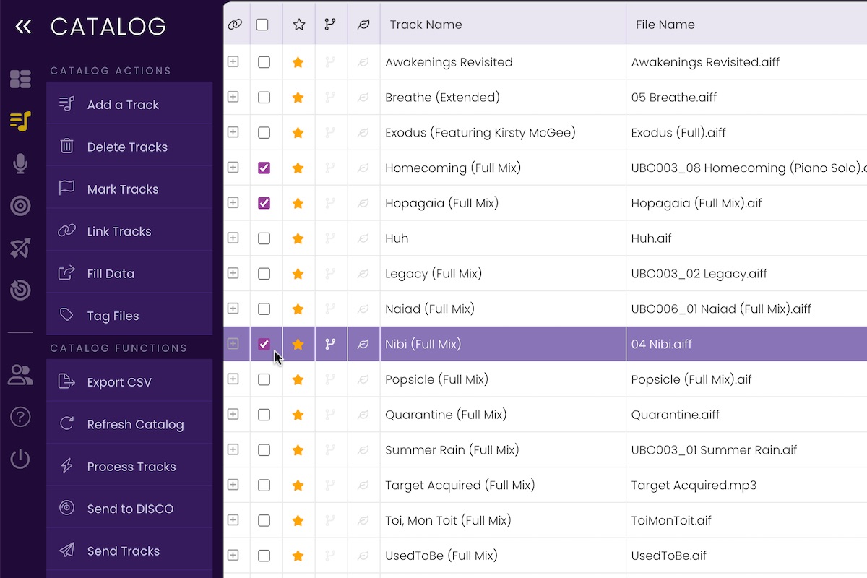Check the Popsicle (Full Mix) checkbox
This screenshot has width=867, height=578.
coord(264,379)
